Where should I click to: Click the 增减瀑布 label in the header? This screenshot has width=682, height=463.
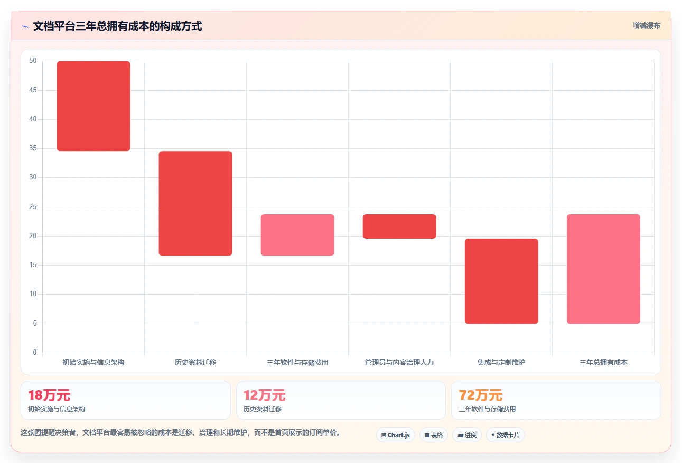pyautogui.click(x=646, y=25)
